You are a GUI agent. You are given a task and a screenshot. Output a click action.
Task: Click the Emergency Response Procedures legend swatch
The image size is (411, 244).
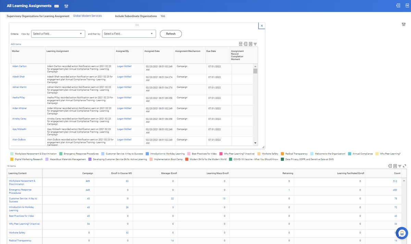61,154
